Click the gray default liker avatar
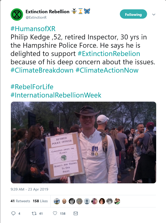The height and width of the screenshot is (223, 166). pos(87,201)
